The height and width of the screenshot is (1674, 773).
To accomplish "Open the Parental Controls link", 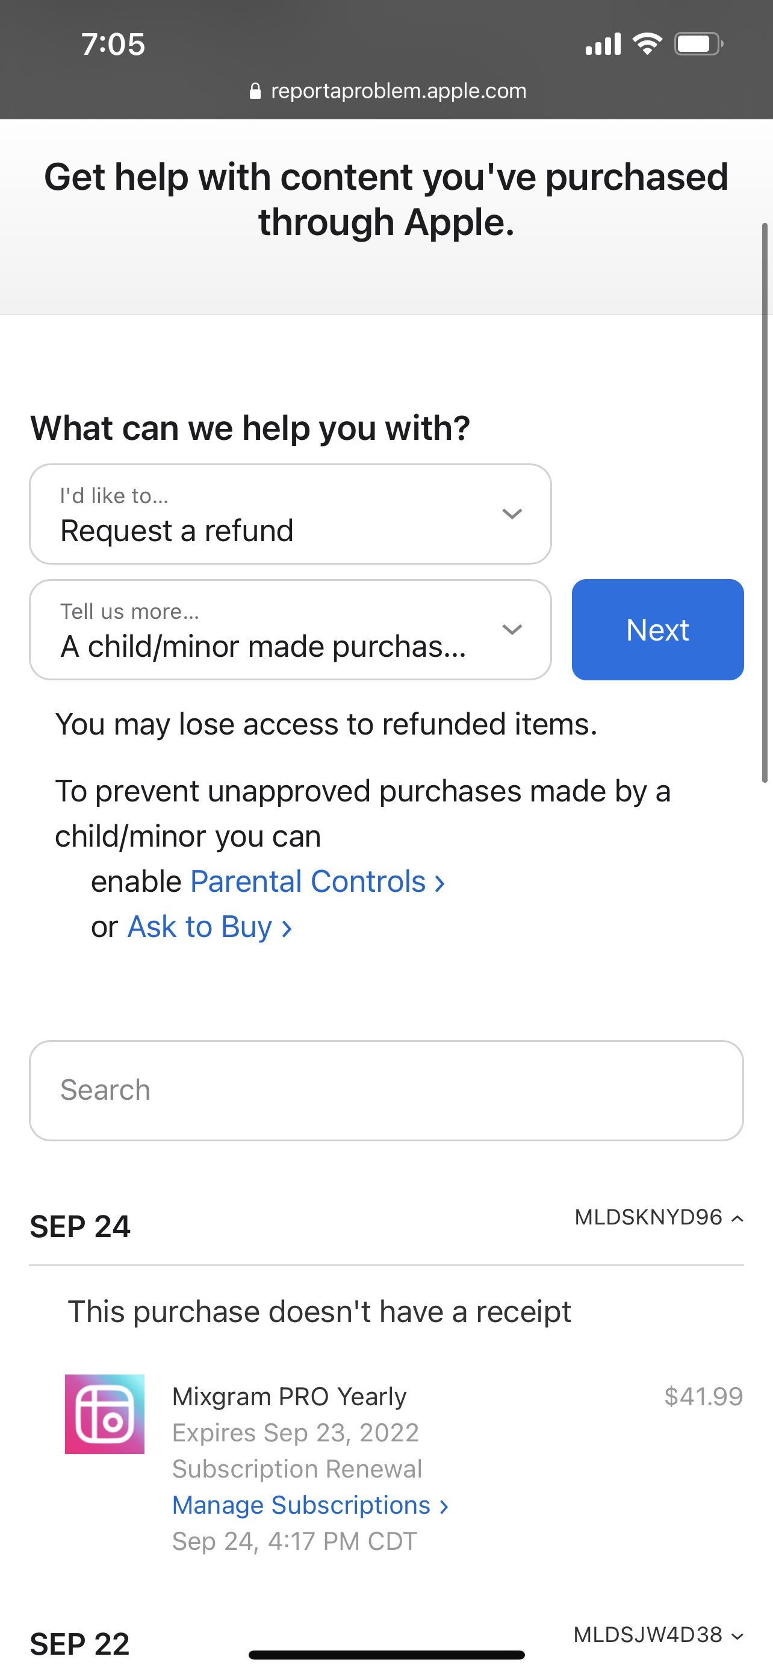I will (x=317, y=882).
